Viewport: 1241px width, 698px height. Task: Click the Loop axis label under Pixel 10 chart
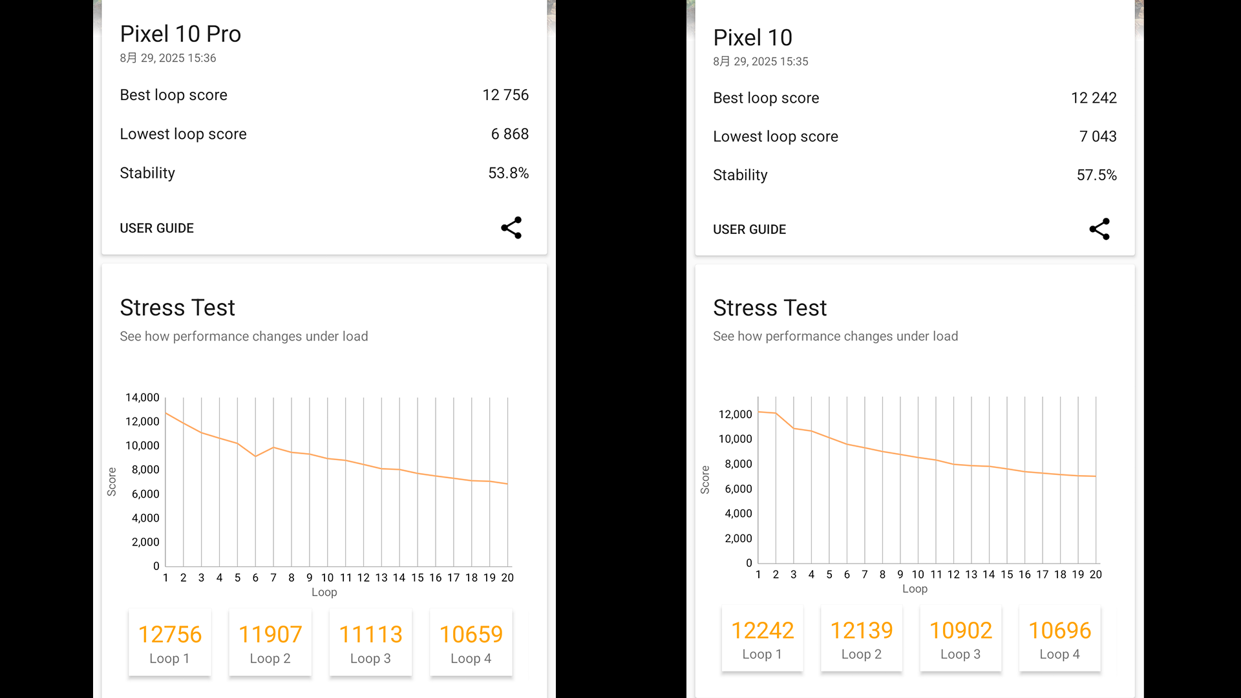pos(915,589)
